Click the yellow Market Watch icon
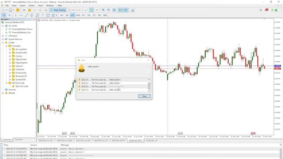283x159 pixels. coord(18,10)
